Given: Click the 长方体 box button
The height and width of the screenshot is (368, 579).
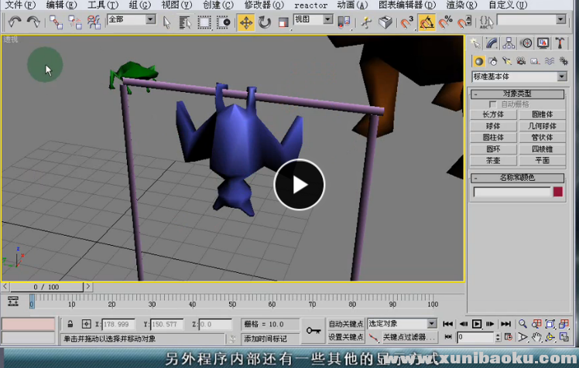Looking at the screenshot, I should (x=493, y=114).
